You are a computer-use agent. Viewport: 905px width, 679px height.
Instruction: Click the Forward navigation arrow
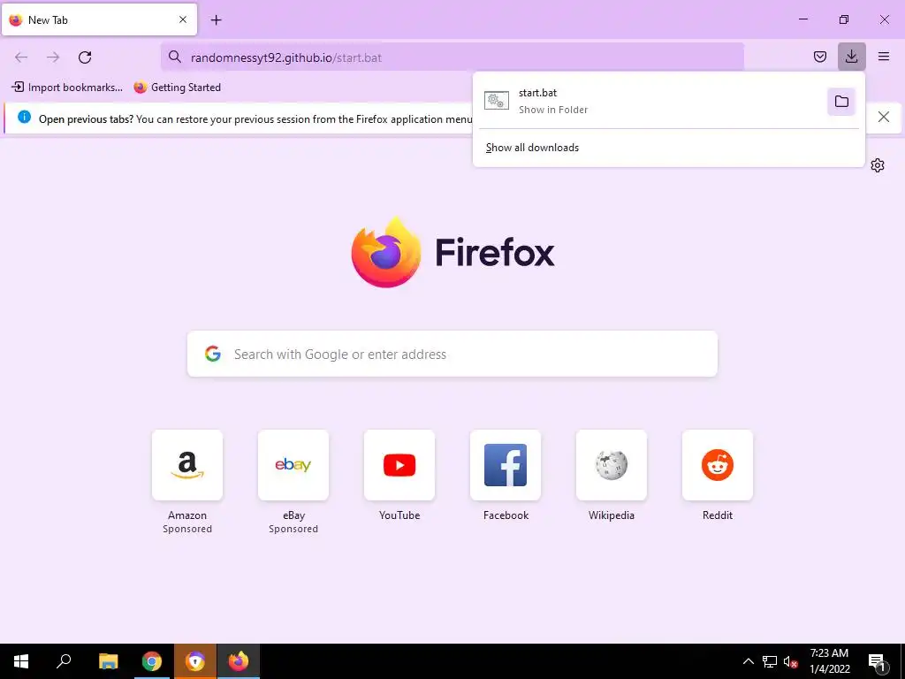53,57
